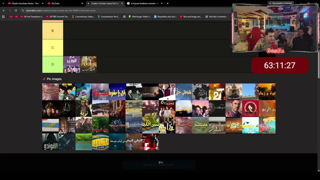Pick the beach umbrella tile
Viewport: 320px width, 180px height.
(x=250, y=125)
